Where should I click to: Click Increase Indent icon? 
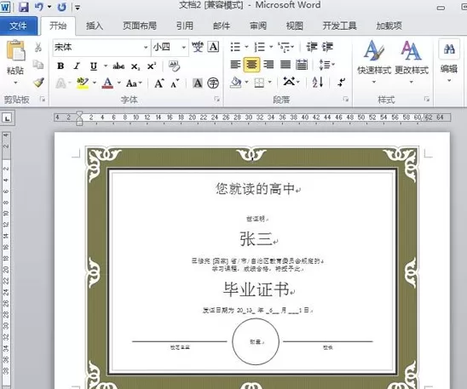(x=327, y=47)
